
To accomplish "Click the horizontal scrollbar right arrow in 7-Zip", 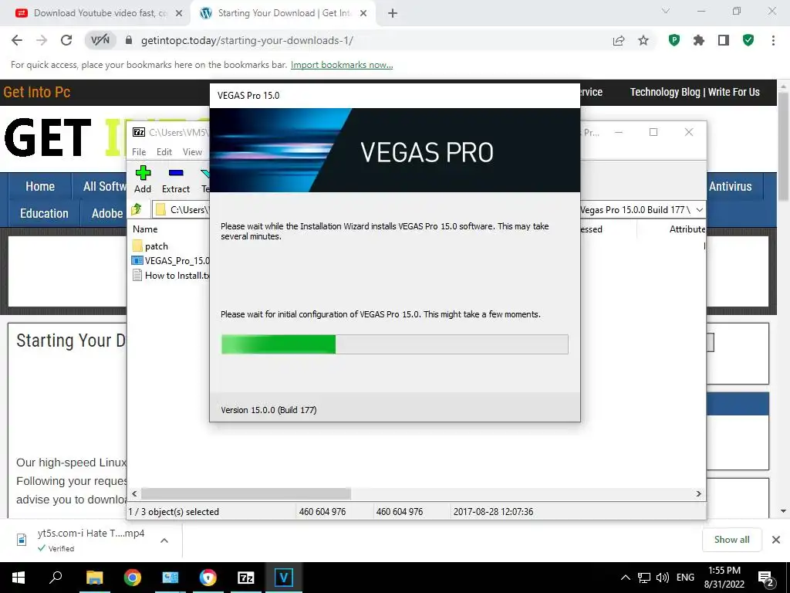I will (698, 493).
